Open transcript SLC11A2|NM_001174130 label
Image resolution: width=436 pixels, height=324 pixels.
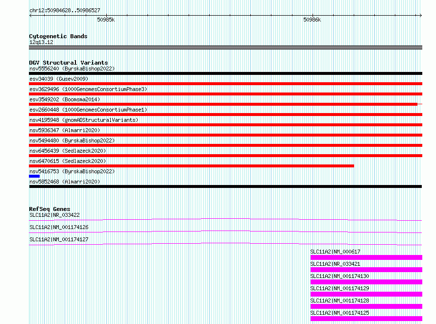pyautogui.click(x=339, y=276)
